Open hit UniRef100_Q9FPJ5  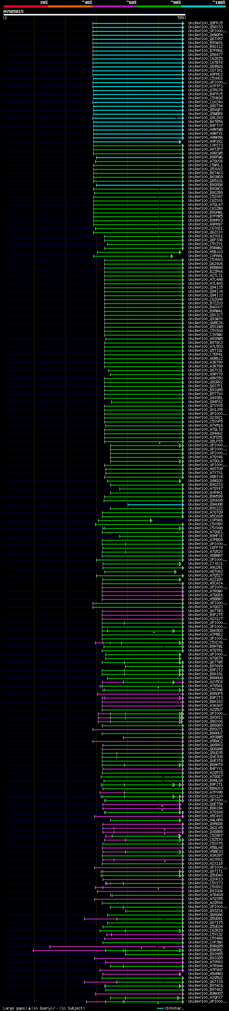tap(205, 23)
